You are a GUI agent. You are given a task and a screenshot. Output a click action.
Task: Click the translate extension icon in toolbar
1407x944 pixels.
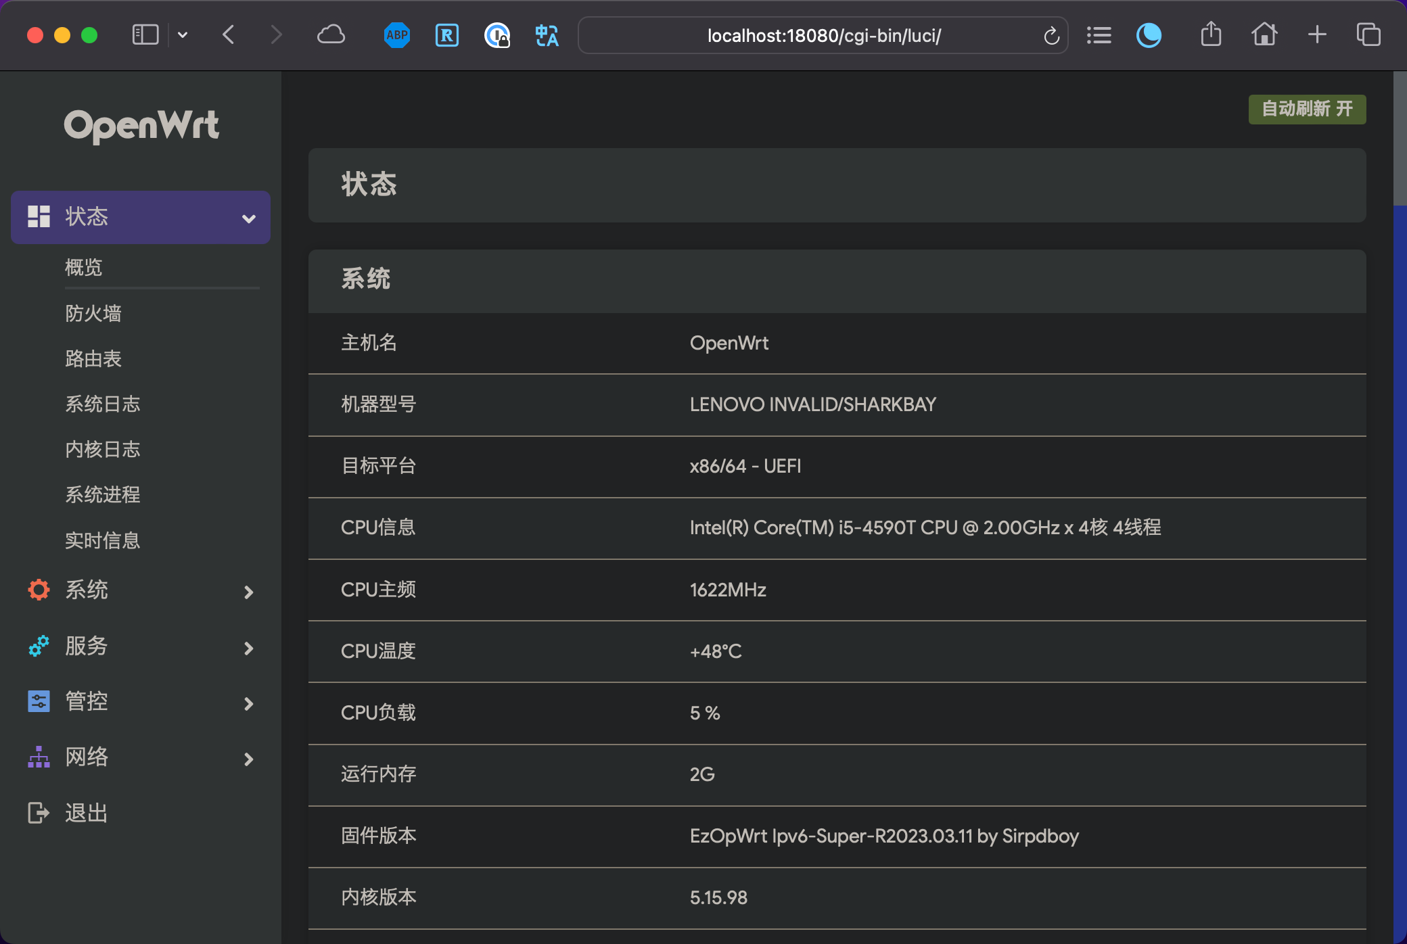click(x=547, y=35)
